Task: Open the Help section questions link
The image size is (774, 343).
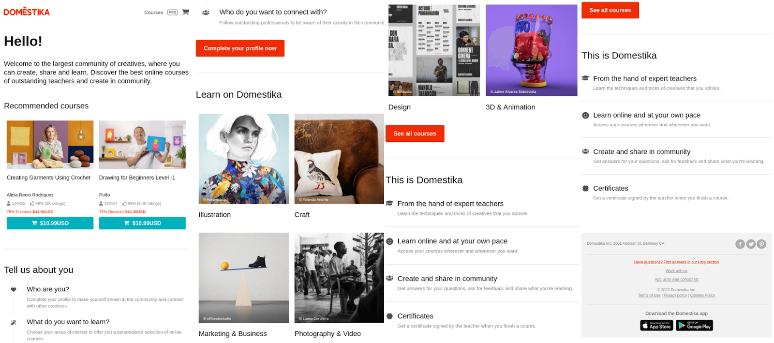Action: pos(676,262)
